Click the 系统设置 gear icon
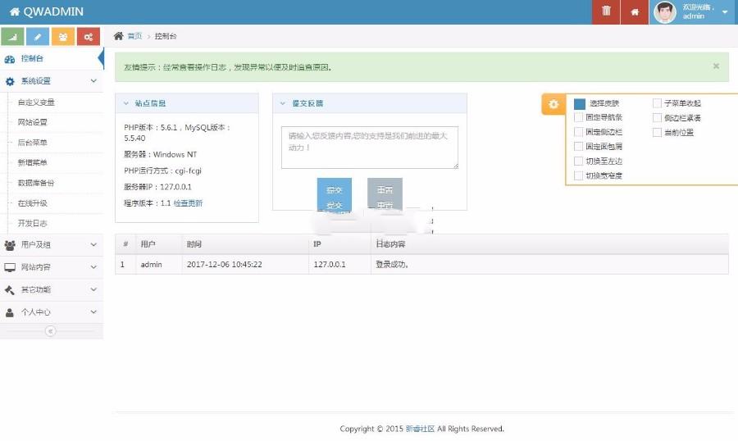Viewport: 738px width, 441px height. pyautogui.click(x=10, y=81)
